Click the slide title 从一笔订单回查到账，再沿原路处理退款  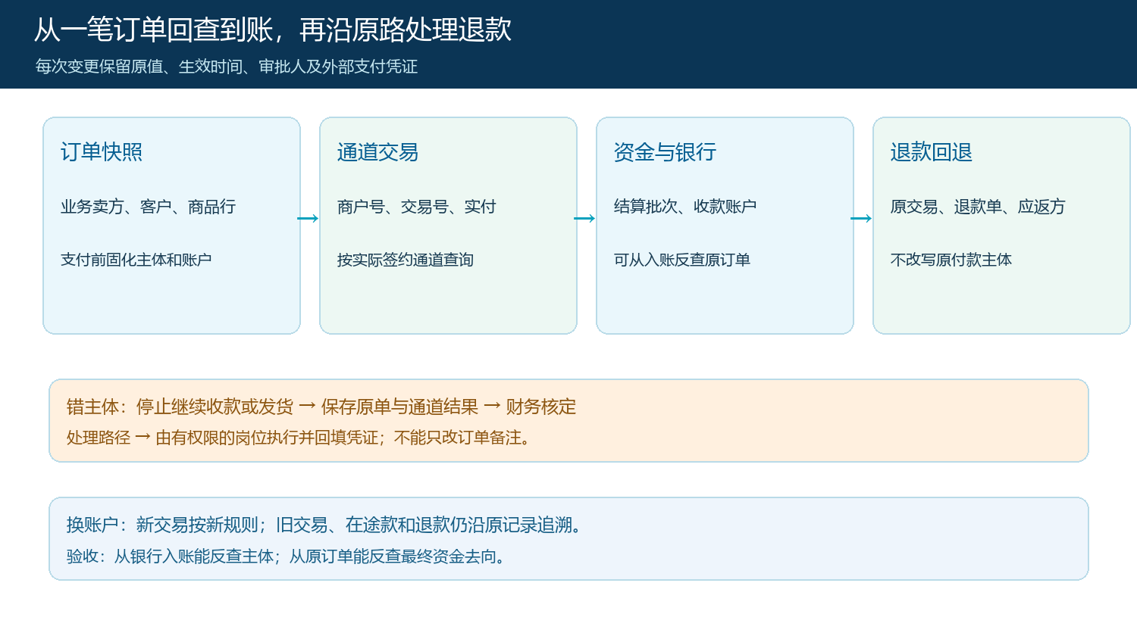point(273,30)
